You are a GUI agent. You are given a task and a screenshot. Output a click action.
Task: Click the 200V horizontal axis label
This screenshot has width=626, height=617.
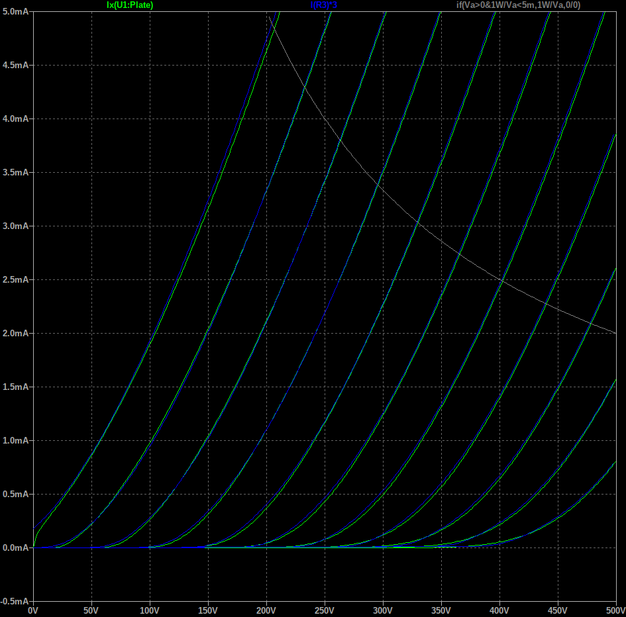click(x=266, y=610)
